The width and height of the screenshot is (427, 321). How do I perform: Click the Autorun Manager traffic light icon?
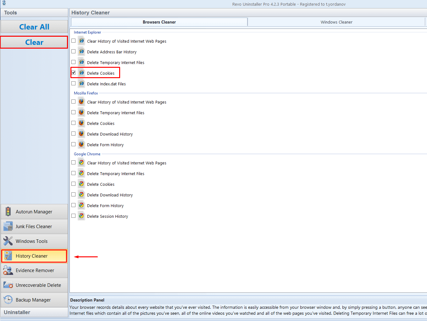[8, 211]
